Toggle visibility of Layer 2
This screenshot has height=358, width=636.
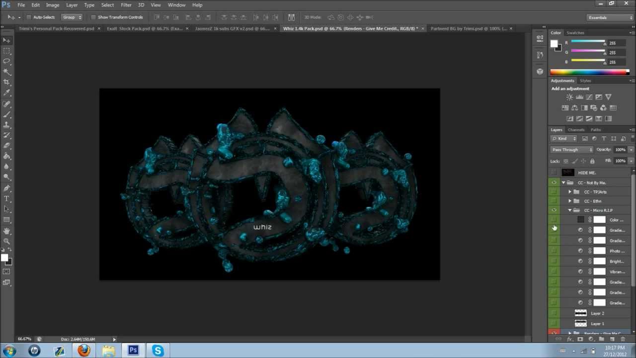[554, 313]
